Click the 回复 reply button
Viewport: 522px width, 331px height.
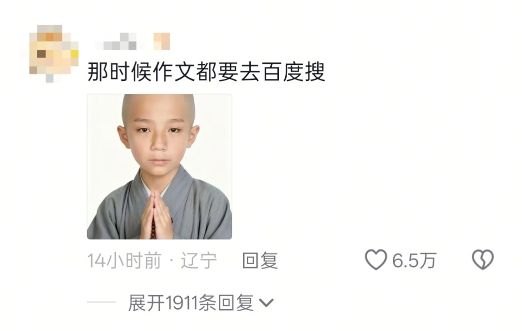[x=260, y=260]
